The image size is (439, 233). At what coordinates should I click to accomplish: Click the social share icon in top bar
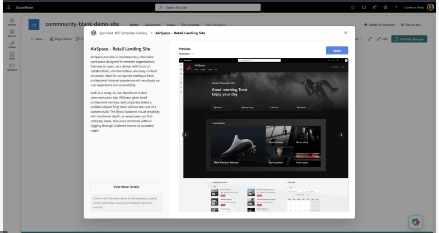[375, 7]
